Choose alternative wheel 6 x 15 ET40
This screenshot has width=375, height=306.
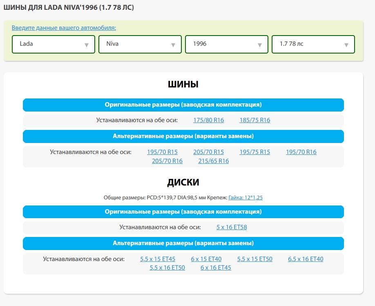tap(206, 259)
